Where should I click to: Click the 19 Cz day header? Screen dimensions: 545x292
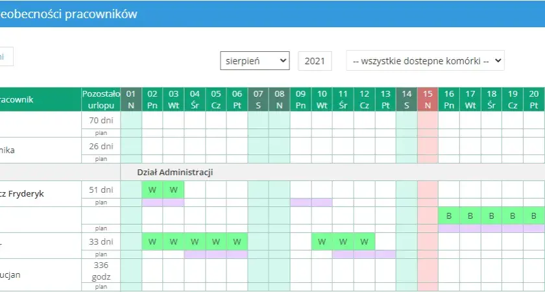[513, 99]
